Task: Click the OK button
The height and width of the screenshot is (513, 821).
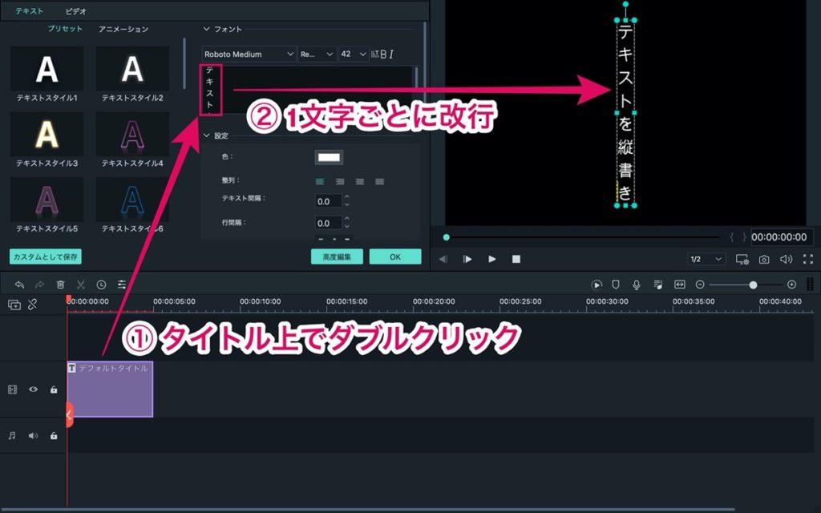Action: click(395, 256)
